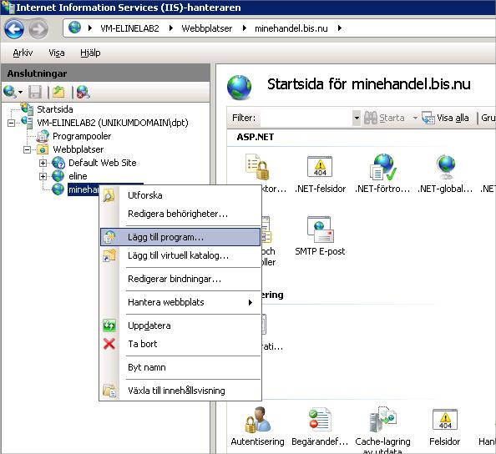Open the Filter dropdown arrow
The height and width of the screenshot is (454, 496).
[357, 118]
